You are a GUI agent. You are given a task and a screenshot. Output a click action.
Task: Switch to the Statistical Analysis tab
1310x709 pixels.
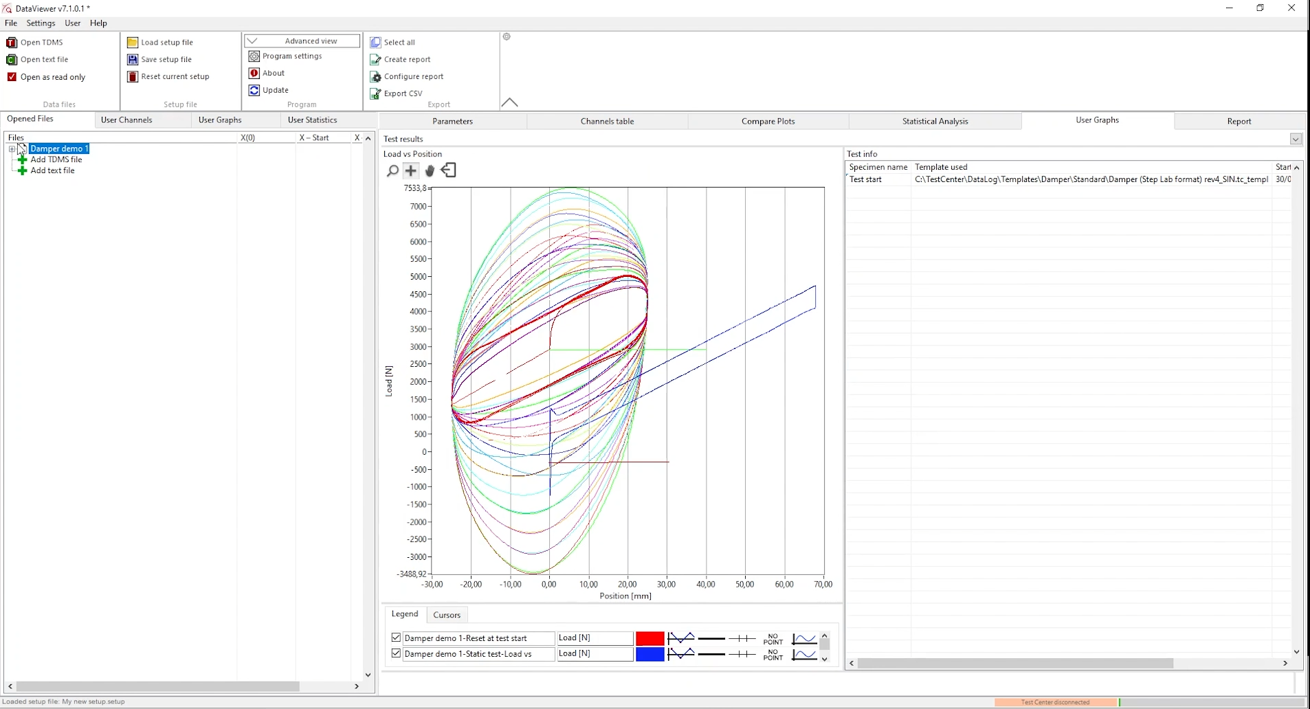pos(934,121)
